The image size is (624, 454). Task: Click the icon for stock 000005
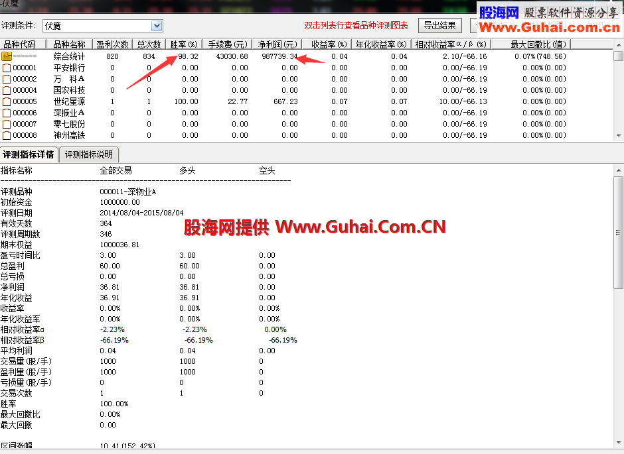click(x=7, y=101)
